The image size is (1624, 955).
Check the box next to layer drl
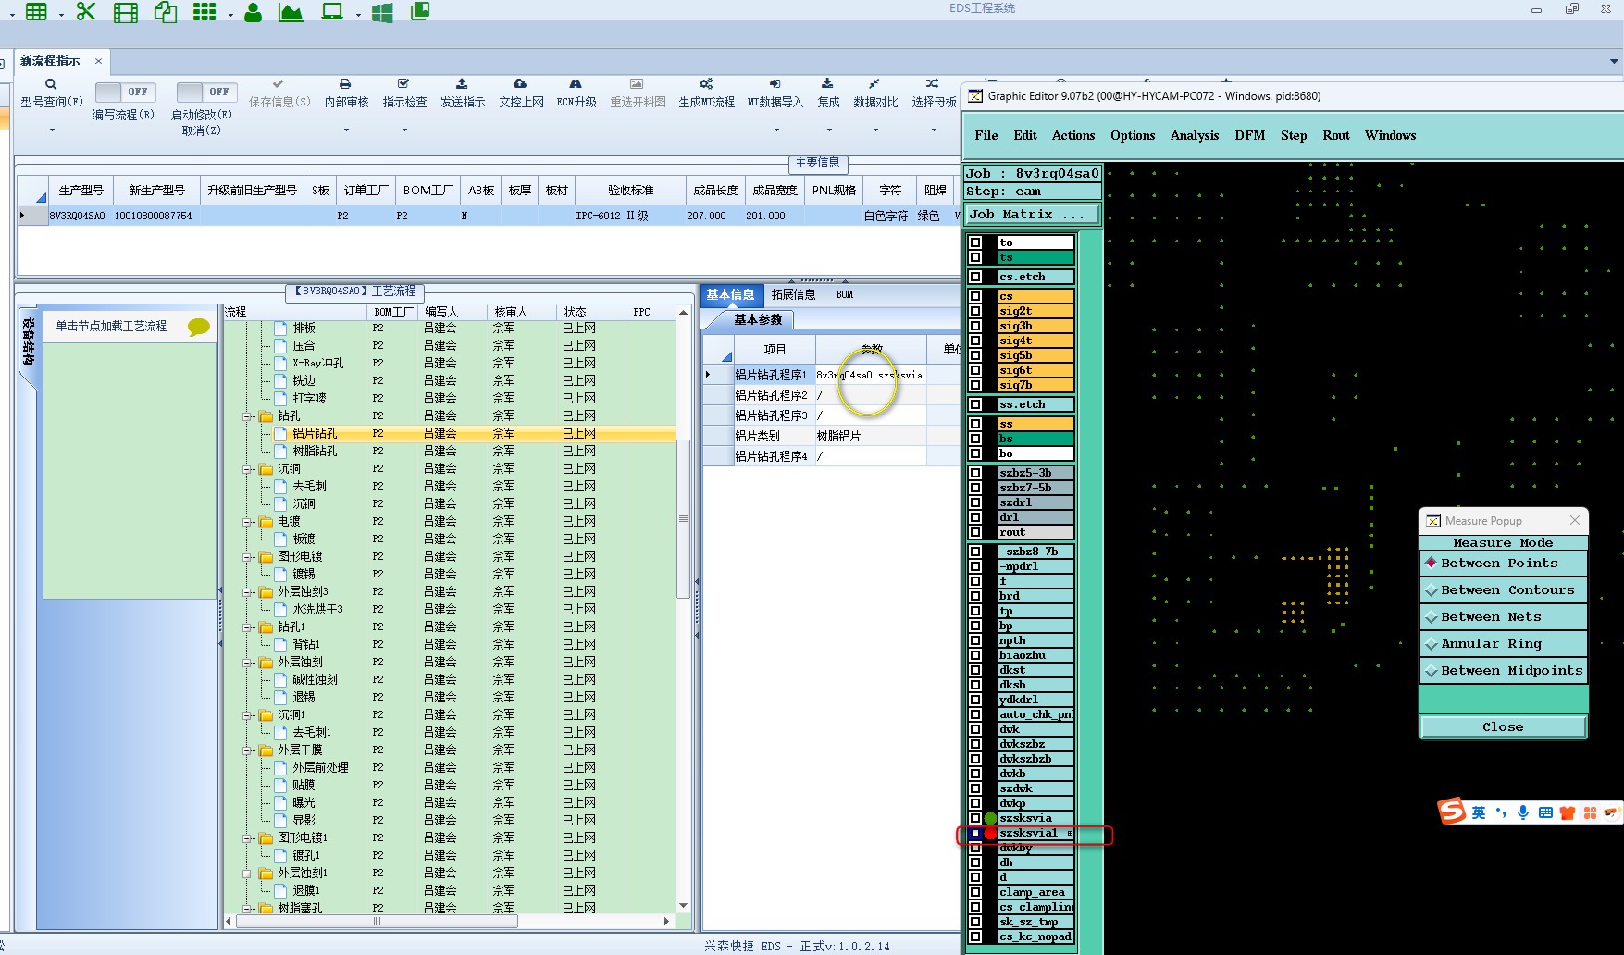coord(975,517)
